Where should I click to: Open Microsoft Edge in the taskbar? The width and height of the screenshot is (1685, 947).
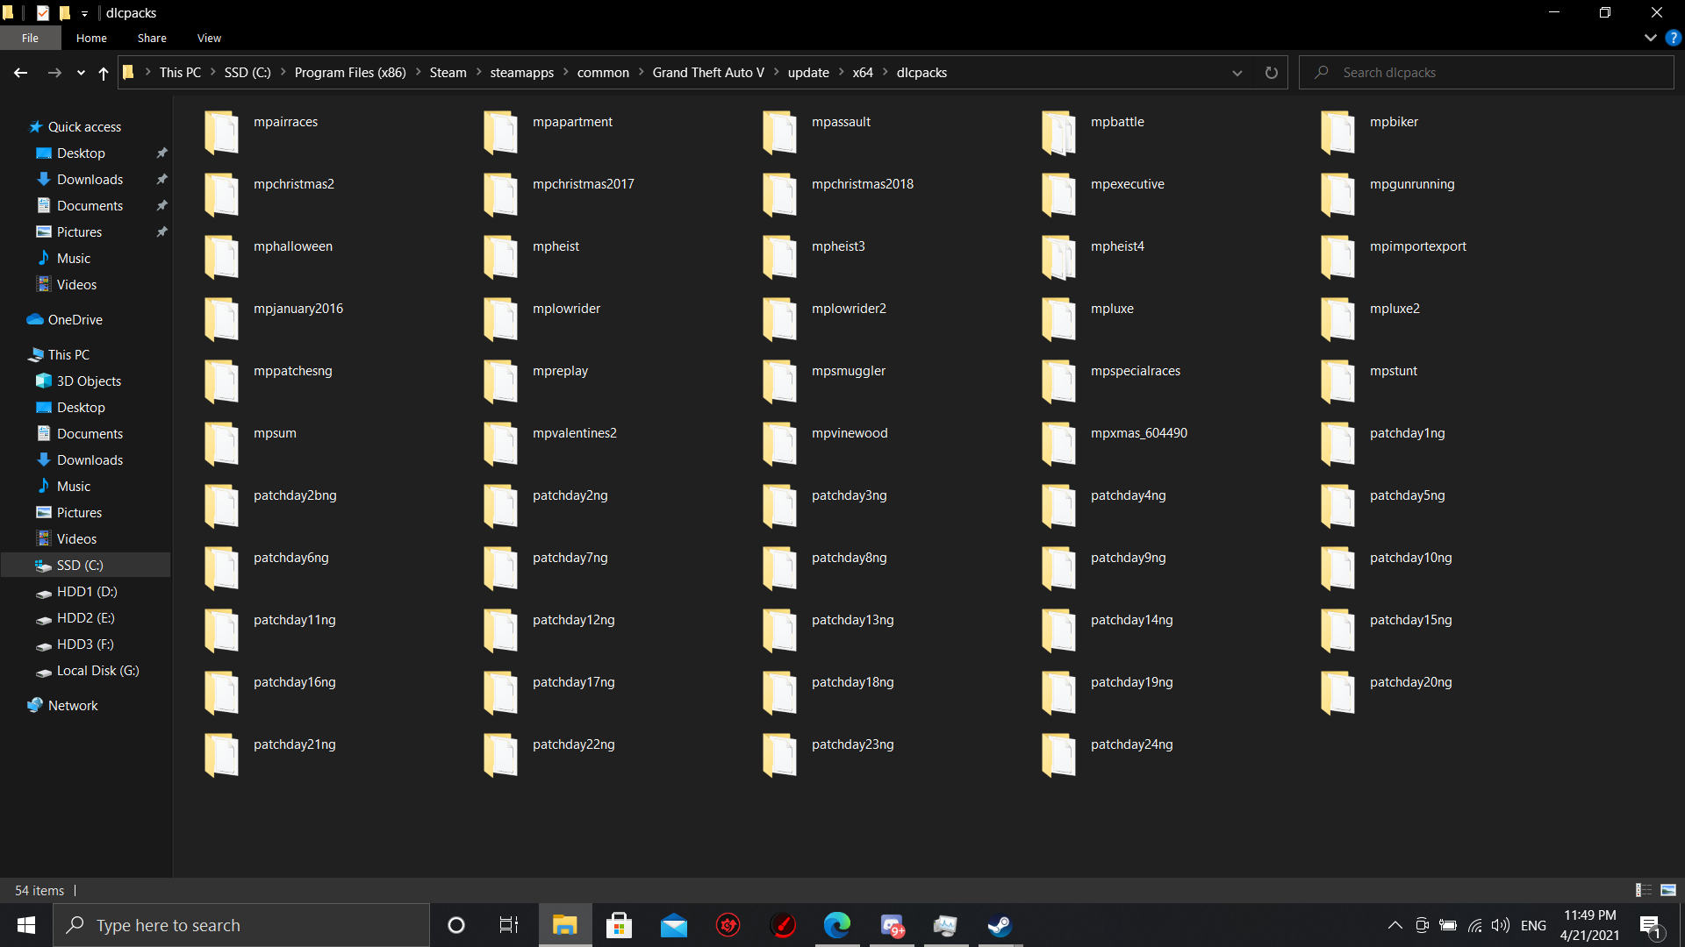pyautogui.click(x=837, y=925)
